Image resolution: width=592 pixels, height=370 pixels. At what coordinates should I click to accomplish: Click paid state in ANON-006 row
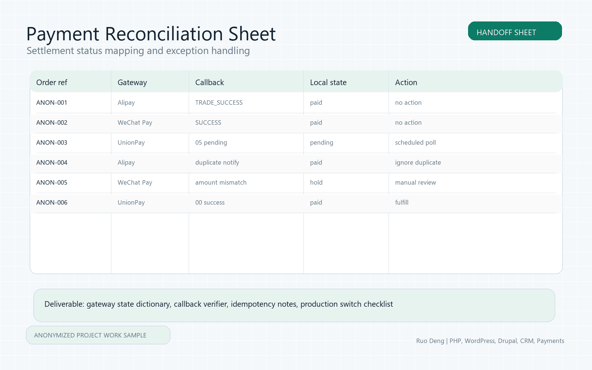click(x=316, y=203)
